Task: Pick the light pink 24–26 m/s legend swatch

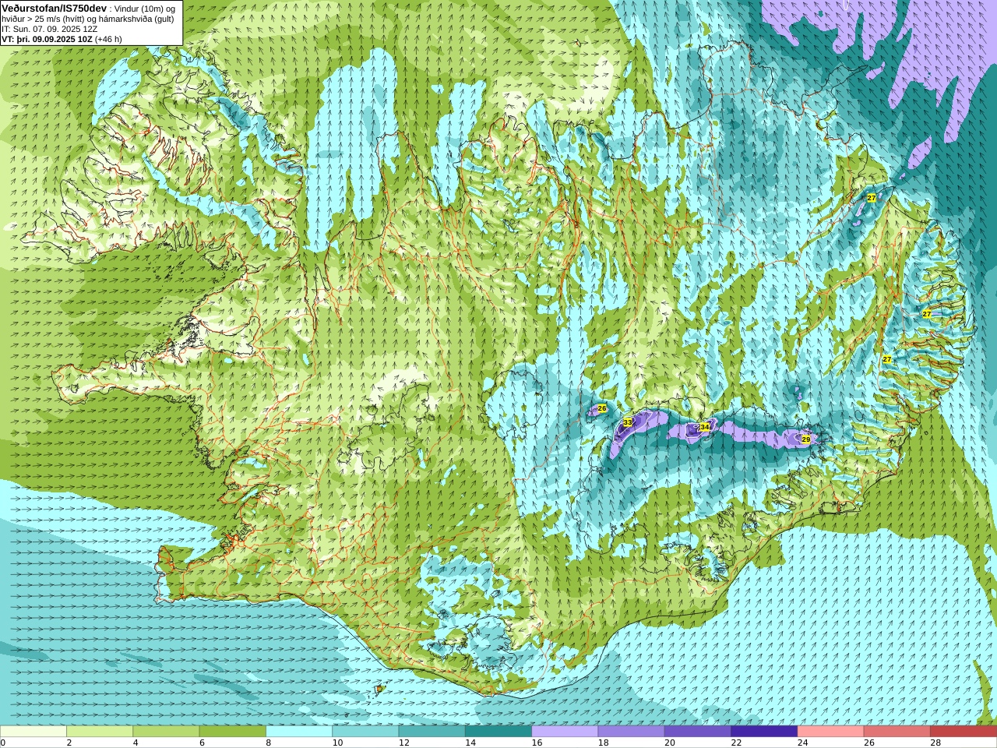Action: click(830, 732)
